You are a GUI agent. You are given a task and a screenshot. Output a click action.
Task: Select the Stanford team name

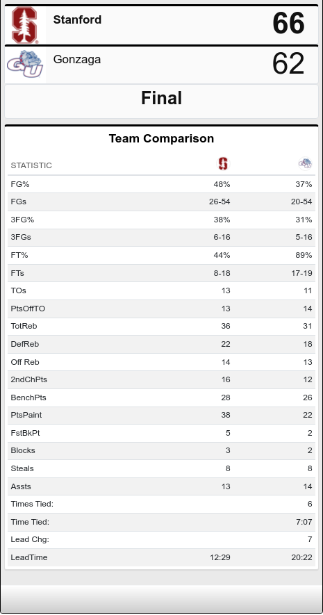pos(77,19)
